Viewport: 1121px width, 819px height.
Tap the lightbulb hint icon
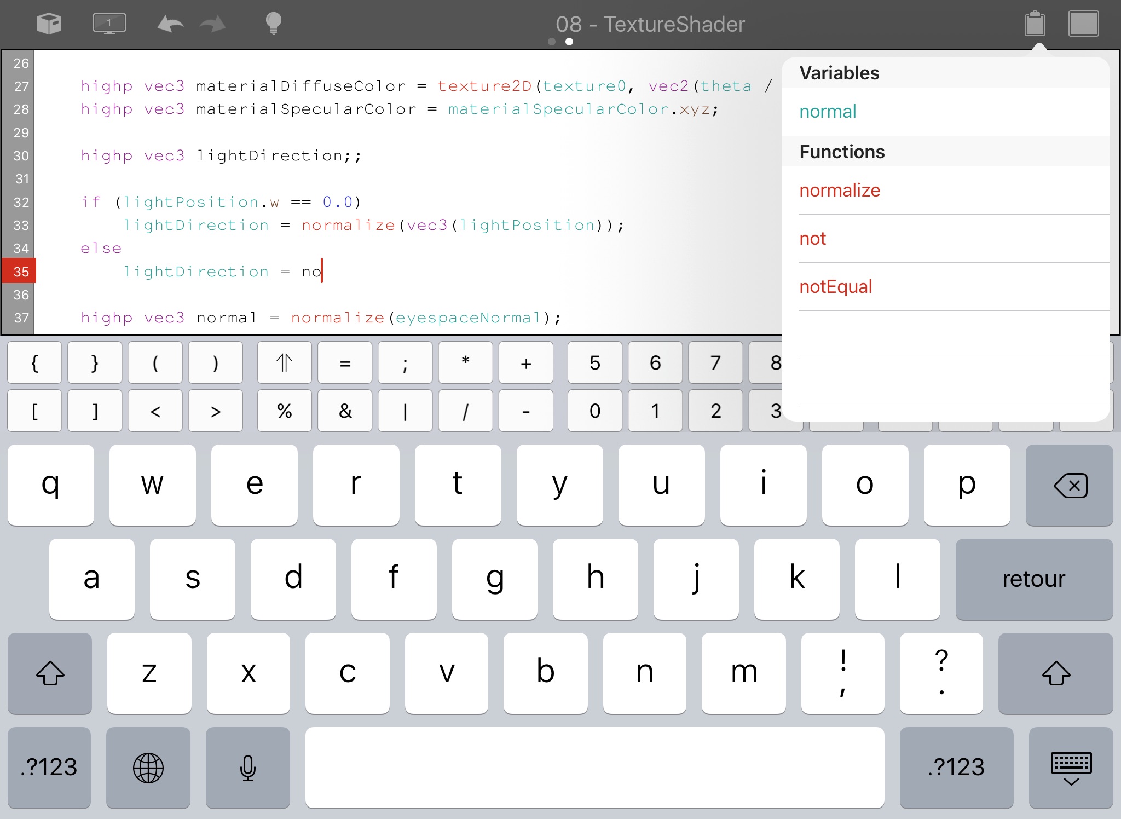(x=273, y=24)
